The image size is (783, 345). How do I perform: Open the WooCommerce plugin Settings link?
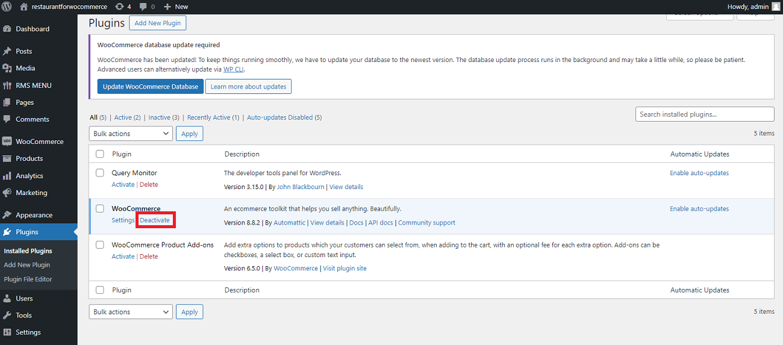[x=123, y=220]
